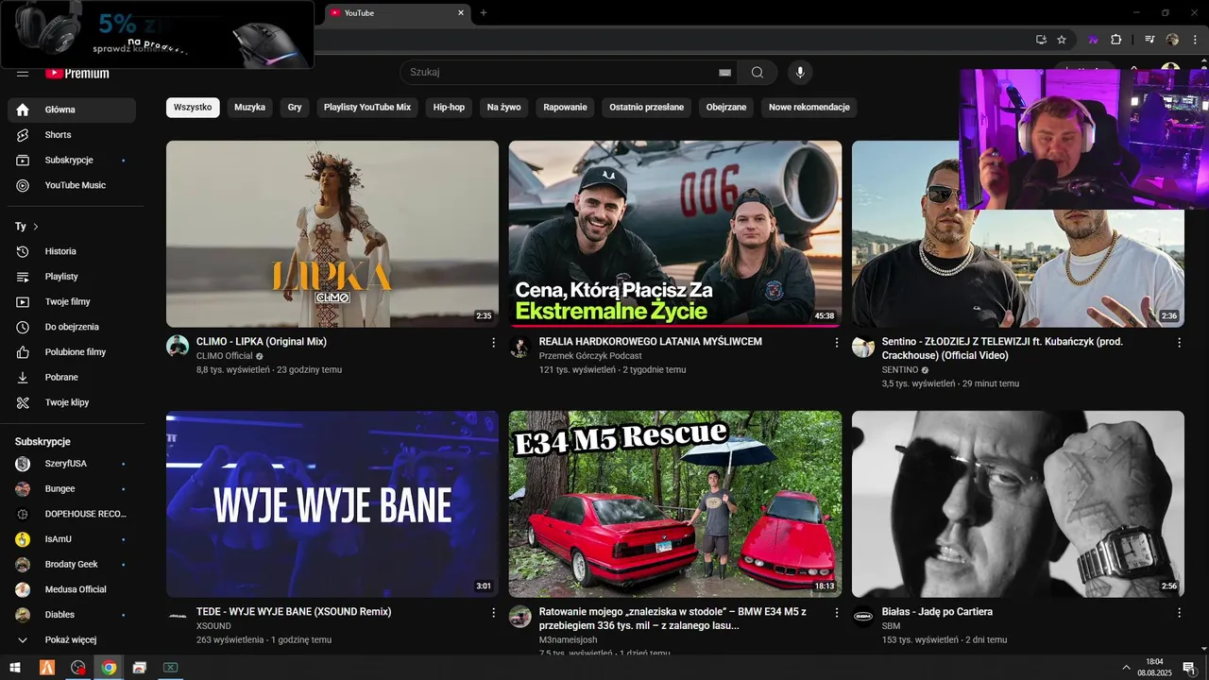Open Polubione filmy

coord(72,352)
